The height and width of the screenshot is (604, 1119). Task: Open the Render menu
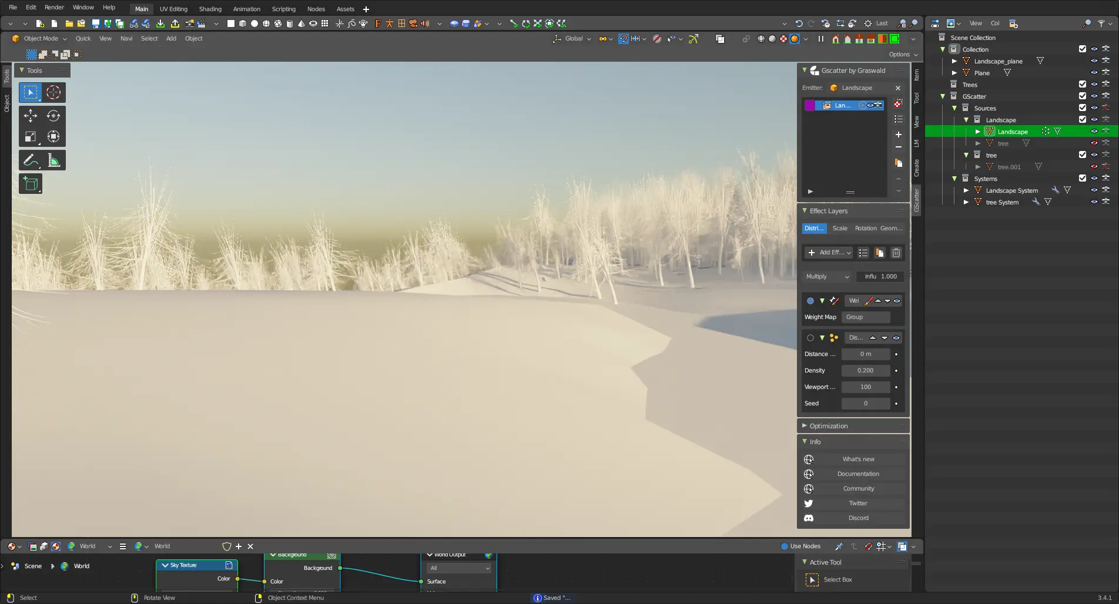pyautogui.click(x=54, y=8)
